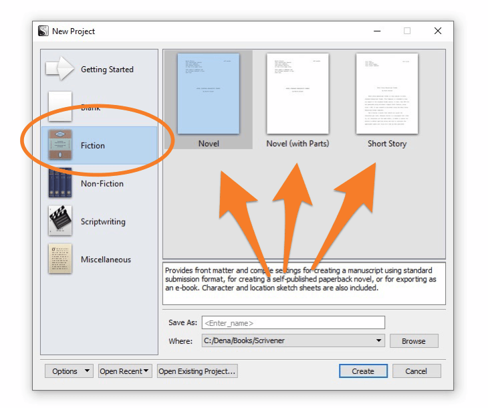The height and width of the screenshot is (408, 488).
Task: Click the Short Story label text
Action: [387, 144]
